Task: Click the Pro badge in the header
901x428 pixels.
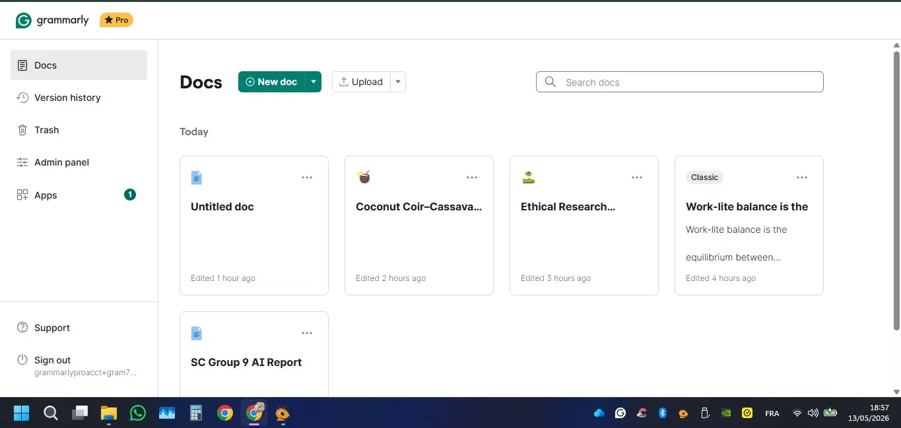Action: click(x=116, y=20)
